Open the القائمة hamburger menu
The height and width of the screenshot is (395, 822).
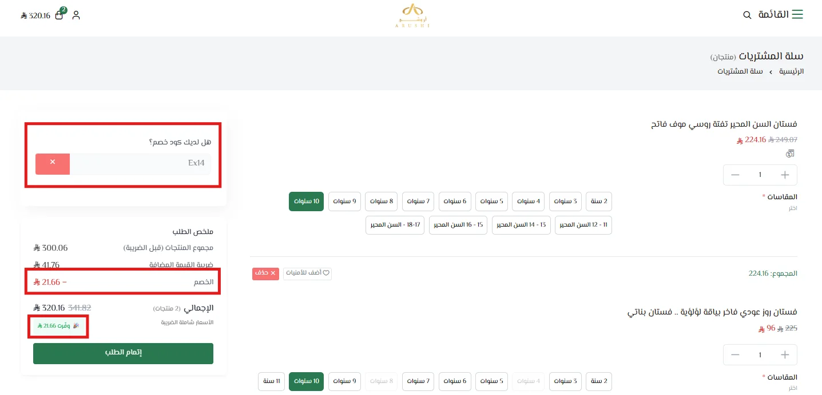781,15
